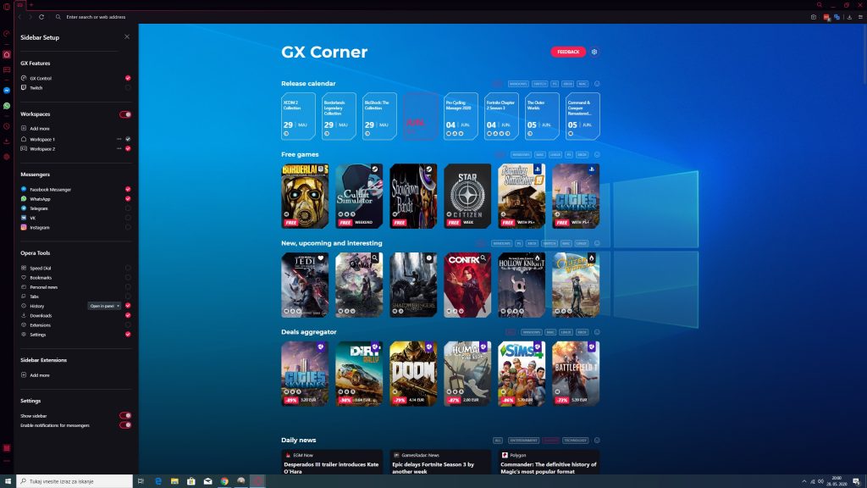Open the Star Citizen free week card
867x488 pixels.
[x=467, y=196]
